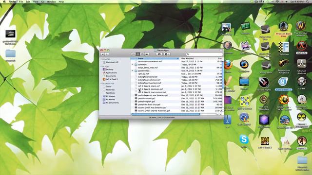Select portal content.gcf file
312x175 pixels.
pos(176,98)
